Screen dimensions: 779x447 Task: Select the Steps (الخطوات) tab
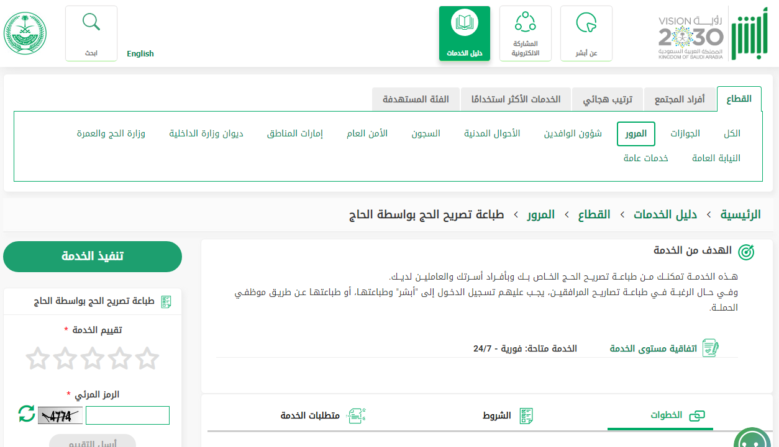[x=677, y=415]
